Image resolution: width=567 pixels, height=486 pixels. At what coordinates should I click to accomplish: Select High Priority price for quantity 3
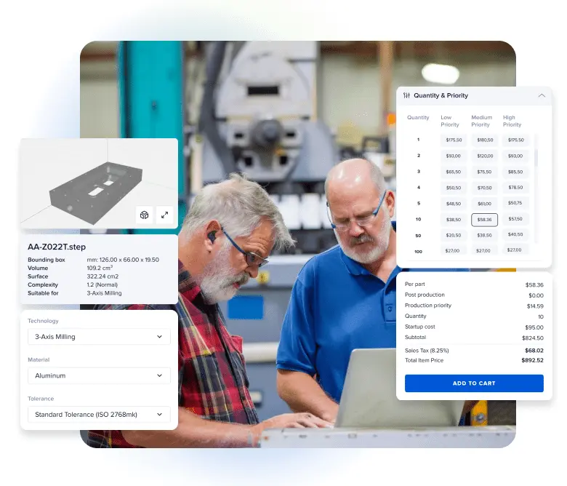(515, 172)
